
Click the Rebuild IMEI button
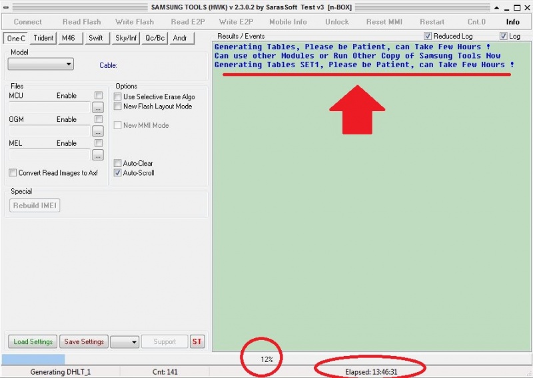(x=35, y=206)
